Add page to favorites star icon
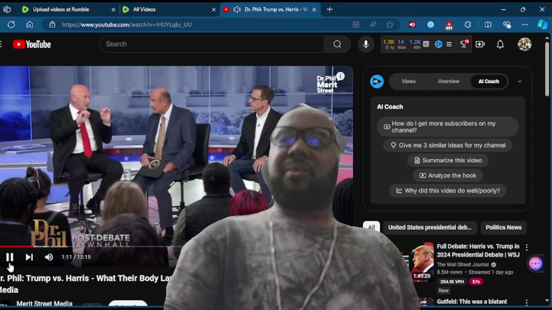The width and height of the screenshot is (552, 310). [390, 25]
